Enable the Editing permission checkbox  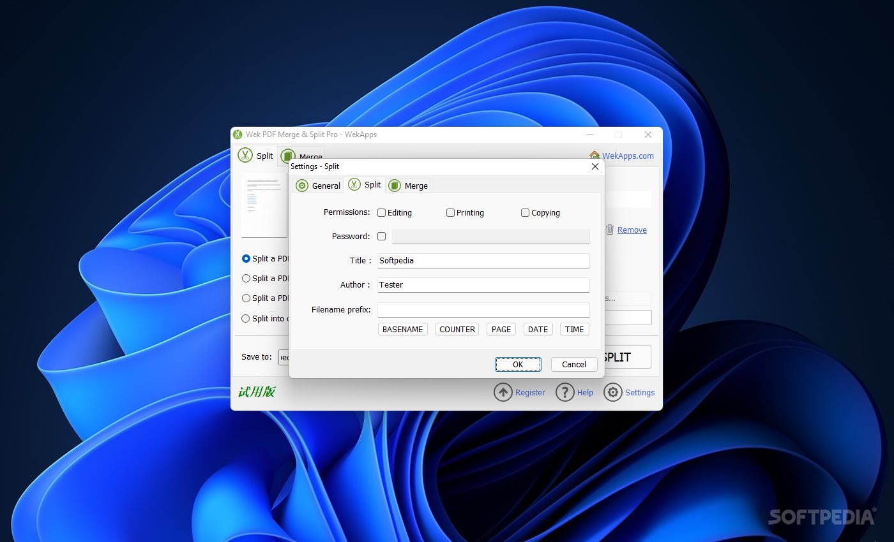(x=381, y=213)
